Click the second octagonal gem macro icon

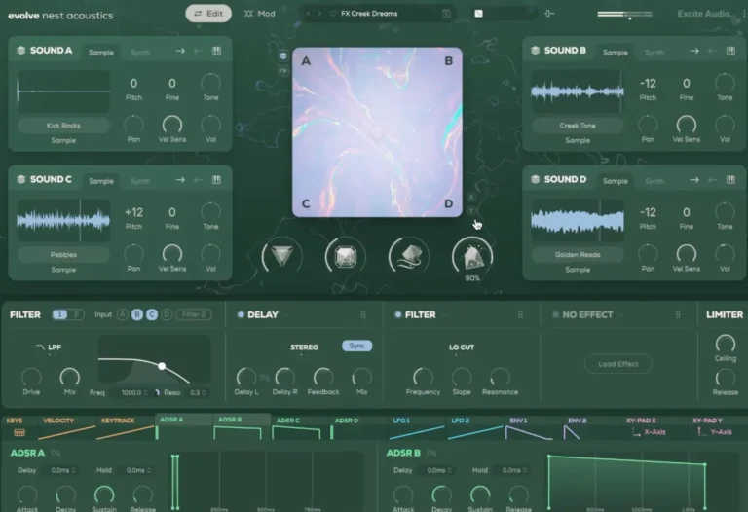pyautogui.click(x=346, y=256)
